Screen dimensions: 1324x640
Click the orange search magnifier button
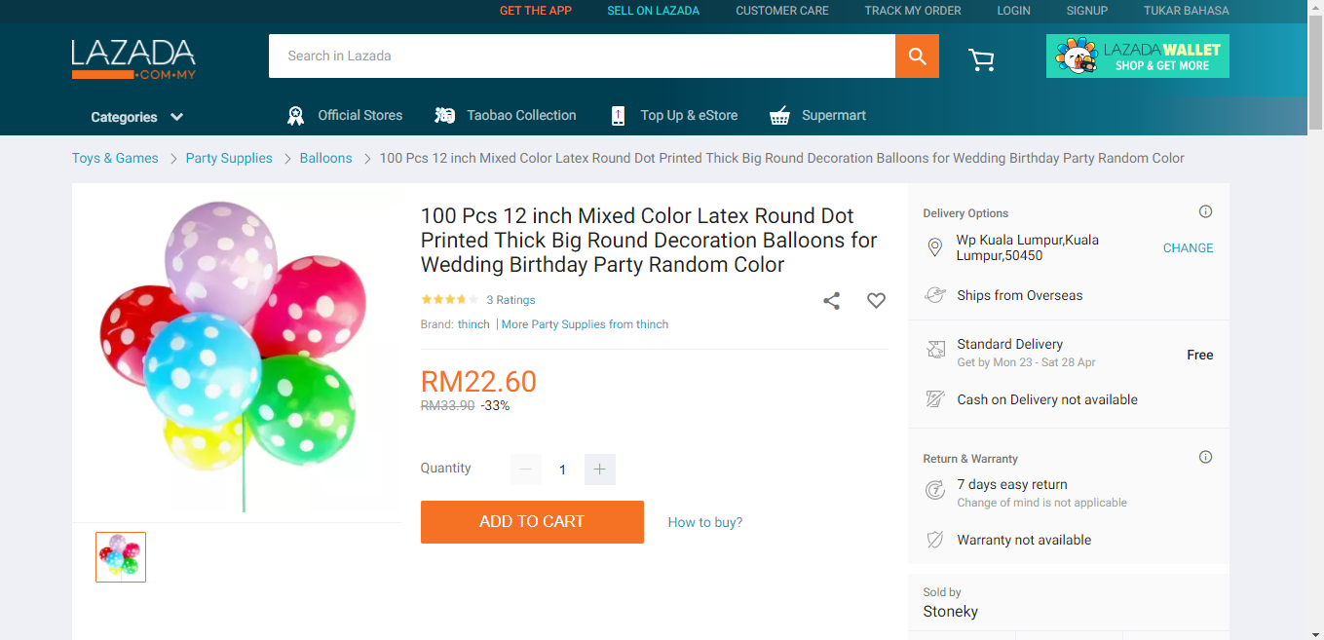click(x=917, y=56)
